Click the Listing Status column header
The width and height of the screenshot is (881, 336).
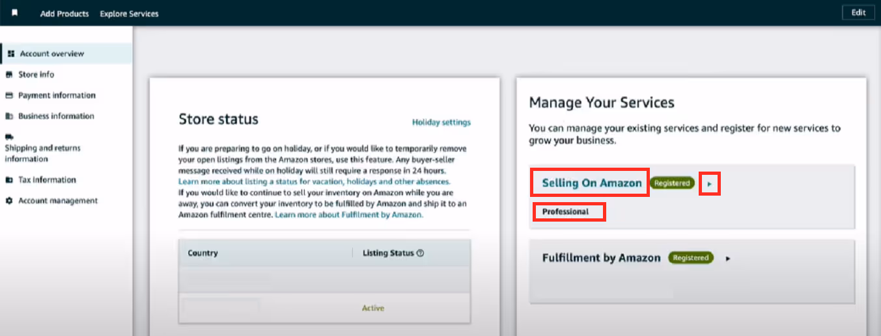point(388,253)
